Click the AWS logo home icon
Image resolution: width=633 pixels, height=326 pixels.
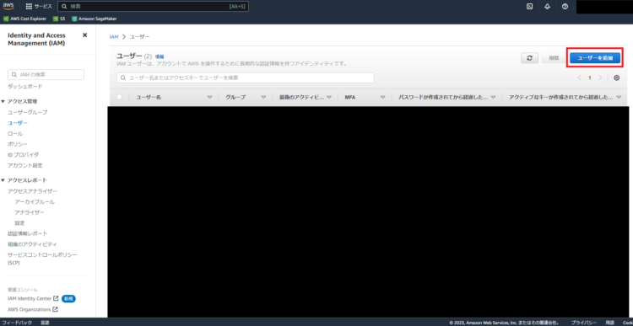point(8,6)
